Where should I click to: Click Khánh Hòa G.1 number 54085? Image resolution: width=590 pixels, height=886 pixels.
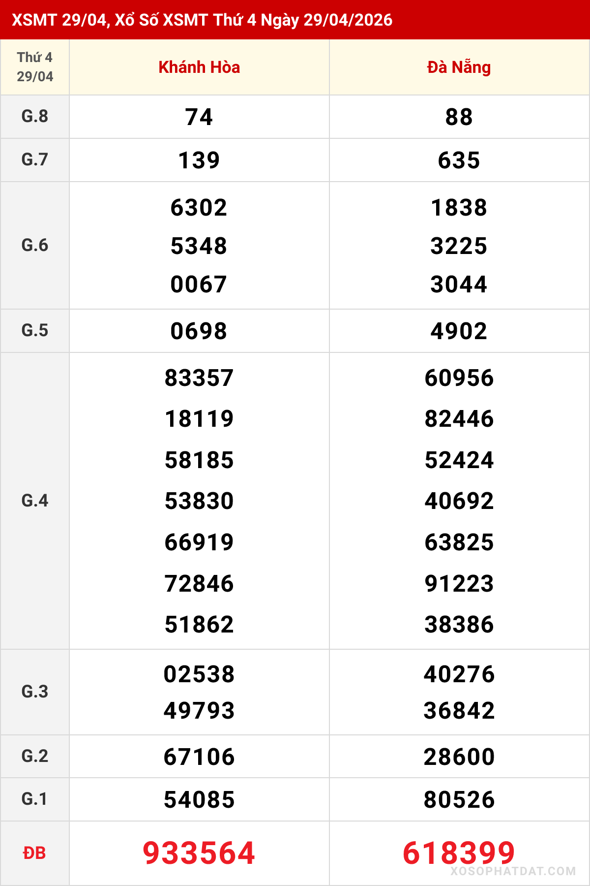point(199,800)
